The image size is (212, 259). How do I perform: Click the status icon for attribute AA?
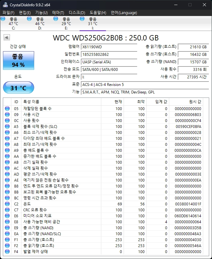pos(7,156)
